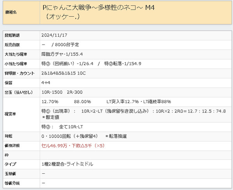
Task: Select the 最短納期 row label
Action: [x=12, y=35]
